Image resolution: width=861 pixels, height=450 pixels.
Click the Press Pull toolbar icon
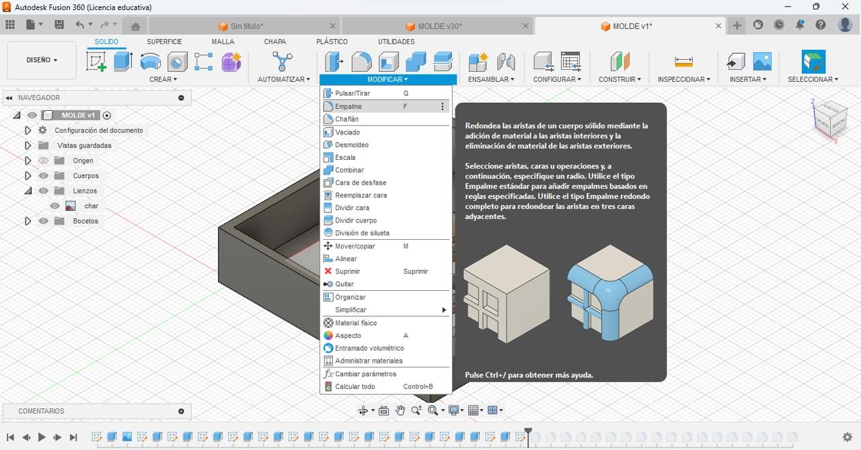click(334, 62)
